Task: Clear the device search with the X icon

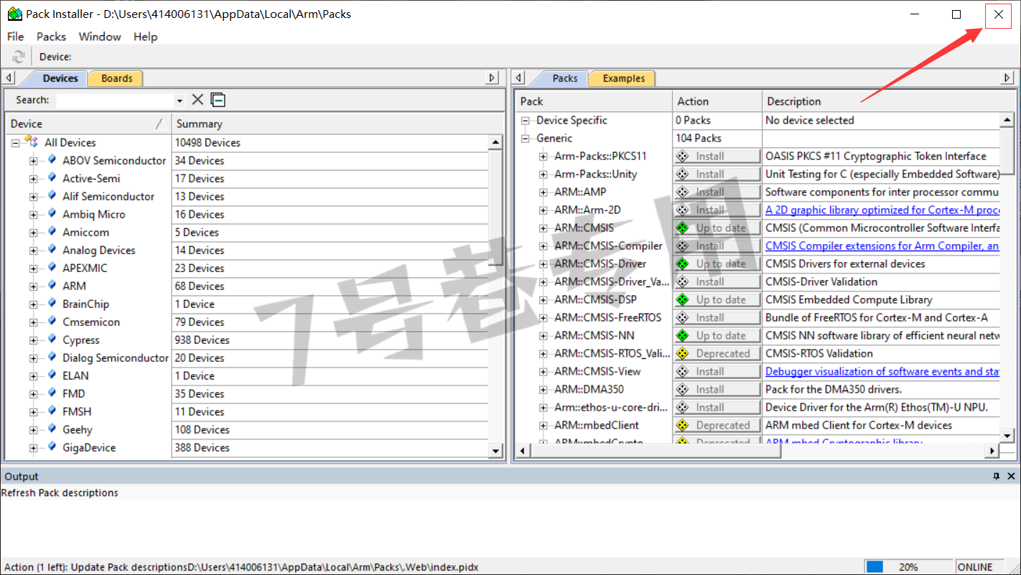Action: coord(197,100)
